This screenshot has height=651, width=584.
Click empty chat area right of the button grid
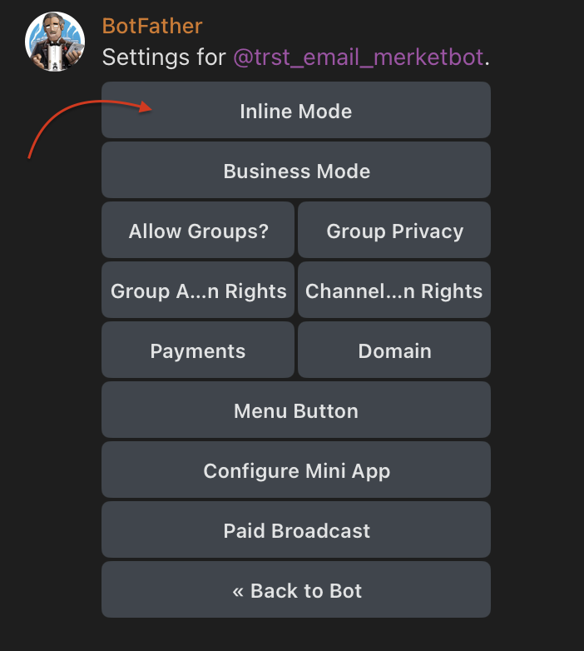[537, 350]
